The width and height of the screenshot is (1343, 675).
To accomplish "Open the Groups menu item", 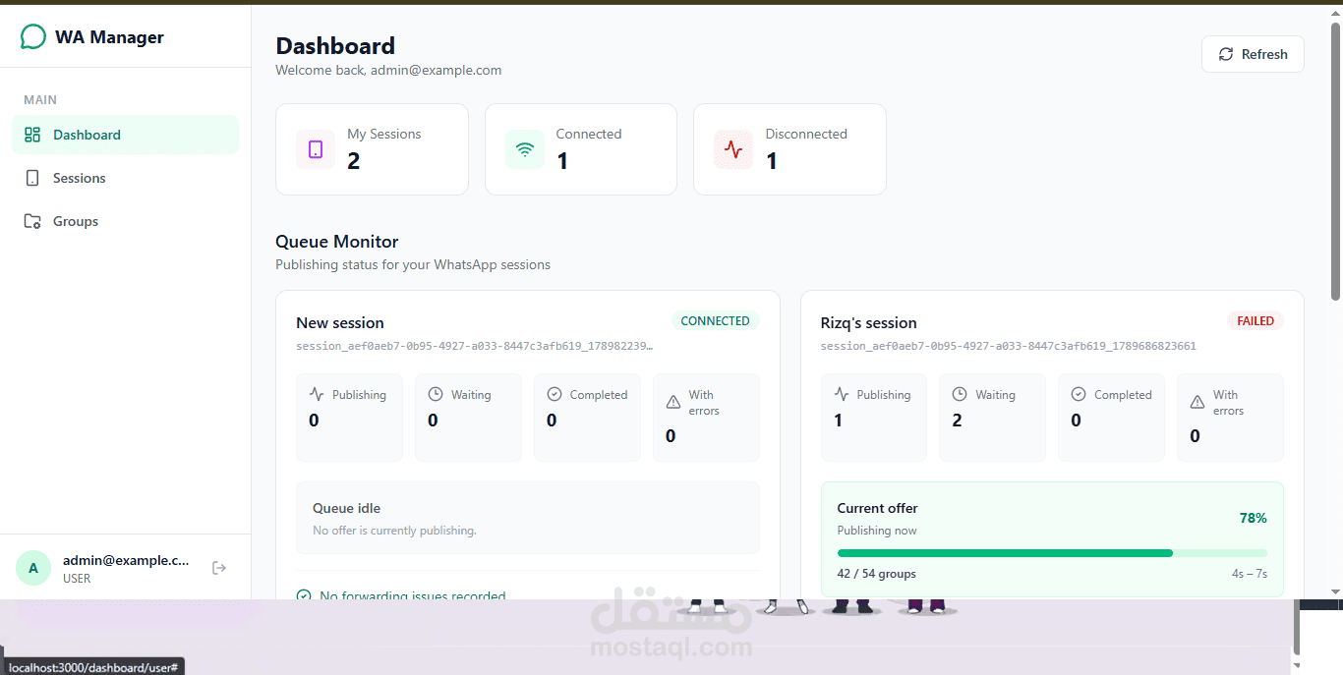I will pos(125,221).
